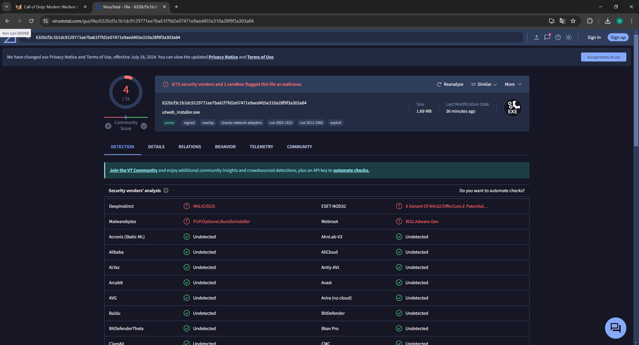This screenshot has height=345, width=639.
Task: Click the address bar URL
Action: point(153,21)
